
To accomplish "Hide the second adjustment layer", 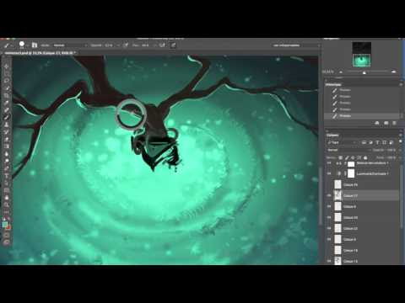I will pos(329,173).
